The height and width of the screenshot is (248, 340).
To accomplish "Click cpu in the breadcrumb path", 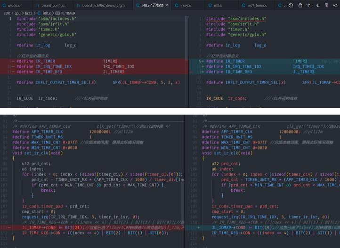I will click(x=17, y=13).
